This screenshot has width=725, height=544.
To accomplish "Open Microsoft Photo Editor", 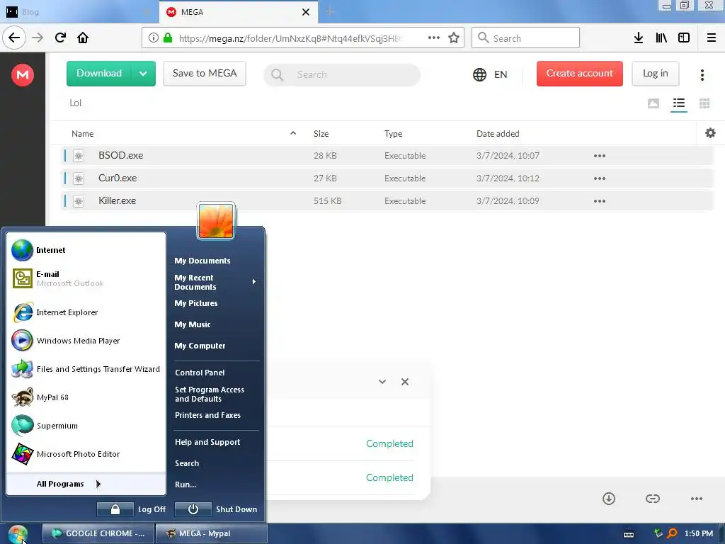I will [86, 454].
